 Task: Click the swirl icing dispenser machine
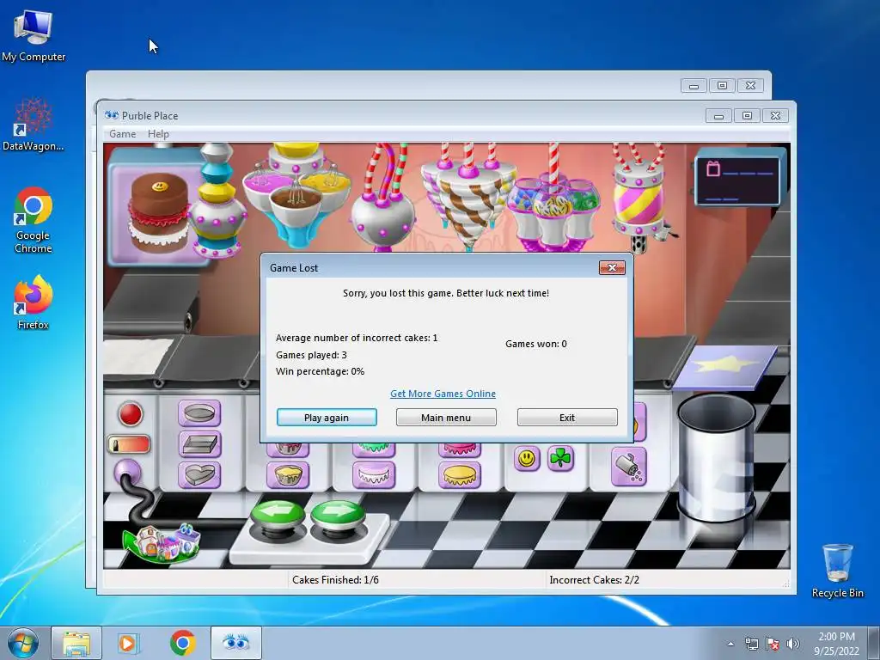pyautogui.click(x=467, y=197)
